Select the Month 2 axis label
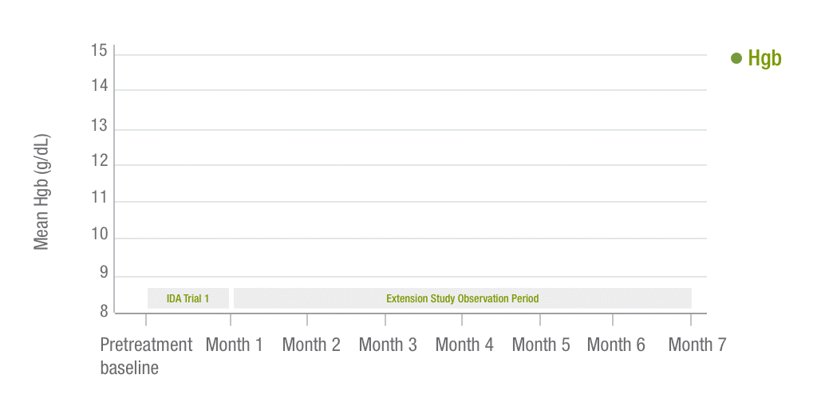The height and width of the screenshot is (418, 825). coord(311,345)
